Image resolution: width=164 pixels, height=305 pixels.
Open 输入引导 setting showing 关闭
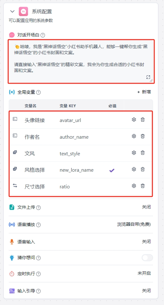(x=146, y=291)
